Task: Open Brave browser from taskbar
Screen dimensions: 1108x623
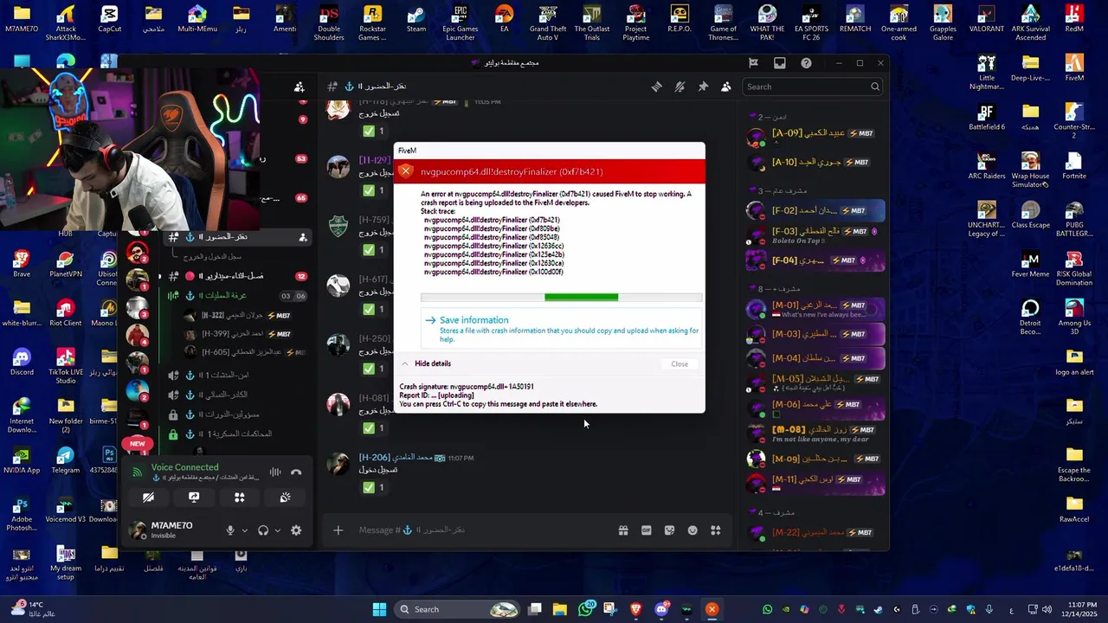Action: pos(637,609)
